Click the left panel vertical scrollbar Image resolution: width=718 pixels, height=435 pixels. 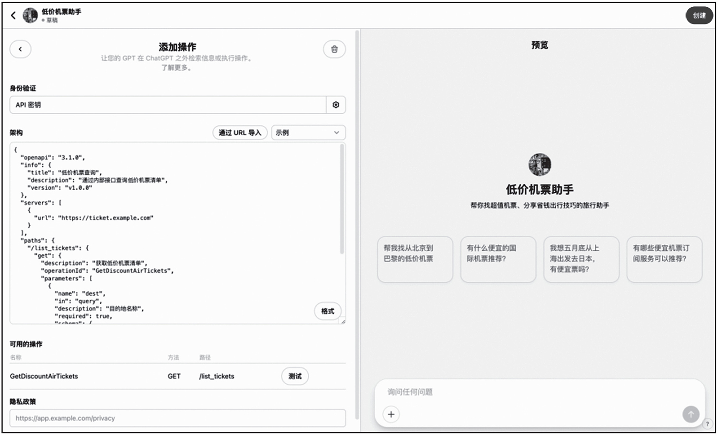tap(357, 224)
